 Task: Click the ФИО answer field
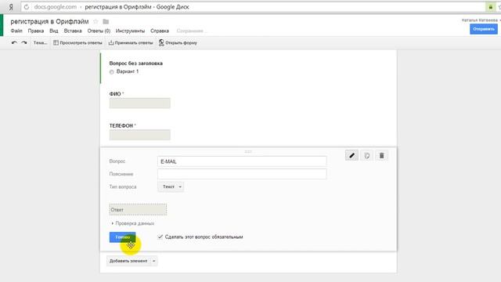tap(139, 103)
